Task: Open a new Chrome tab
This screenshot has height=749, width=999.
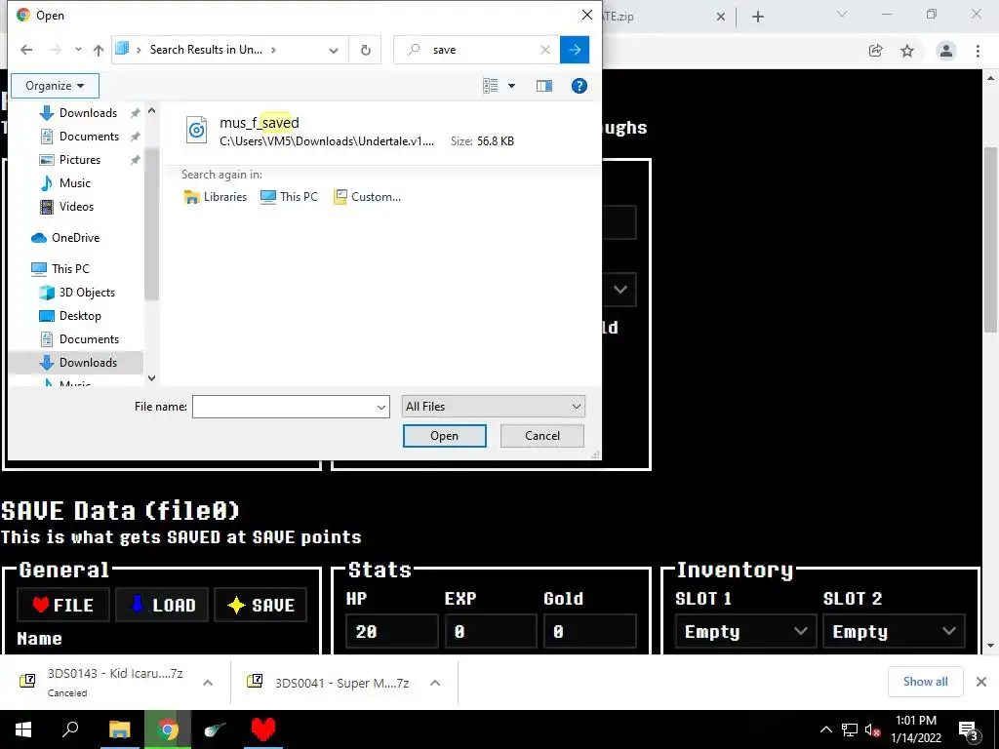Action: [x=757, y=17]
